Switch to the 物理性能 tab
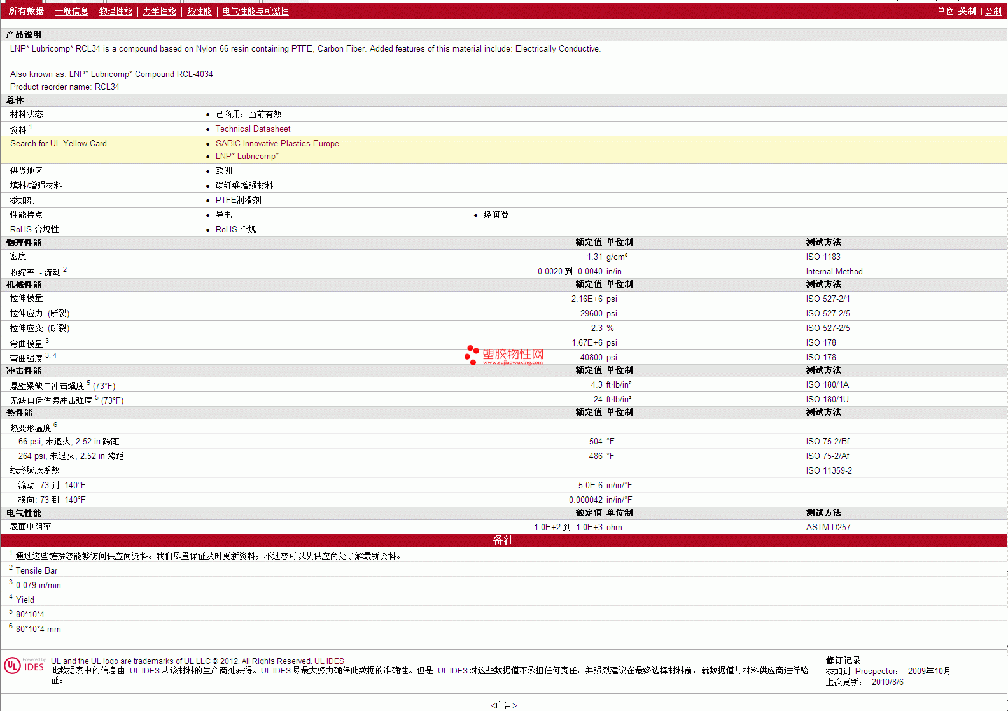The width and height of the screenshot is (1008, 711). pyautogui.click(x=115, y=11)
